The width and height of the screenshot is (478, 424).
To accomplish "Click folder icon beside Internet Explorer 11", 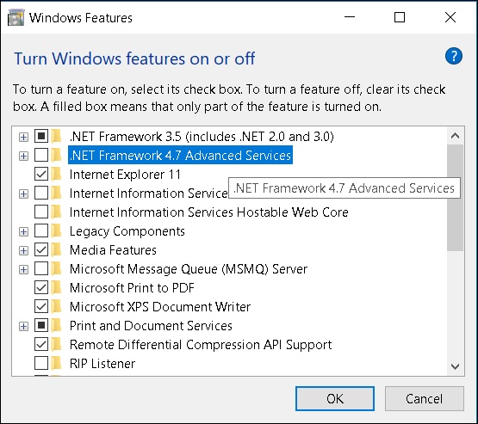I will point(56,175).
